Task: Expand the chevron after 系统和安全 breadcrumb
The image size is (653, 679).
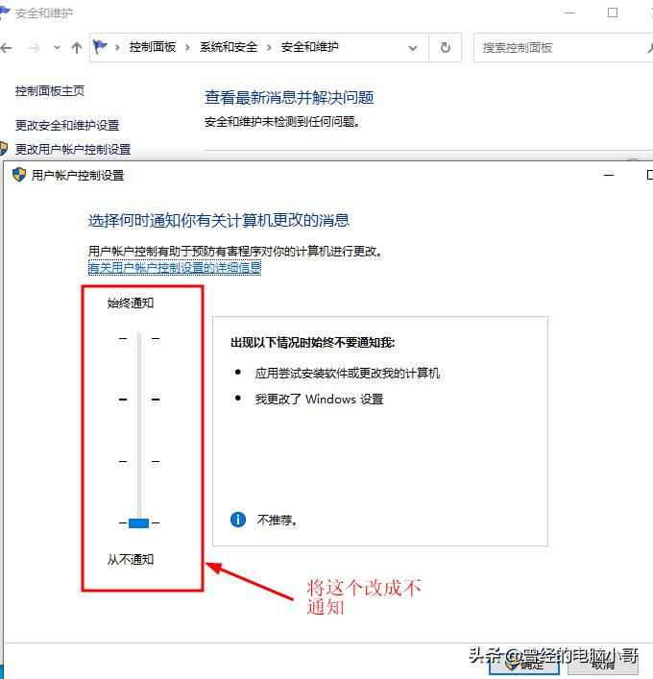Action: coord(270,47)
